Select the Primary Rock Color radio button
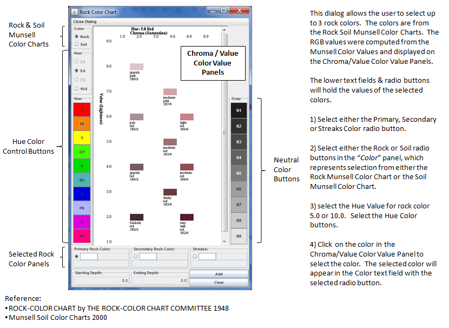 76,257
